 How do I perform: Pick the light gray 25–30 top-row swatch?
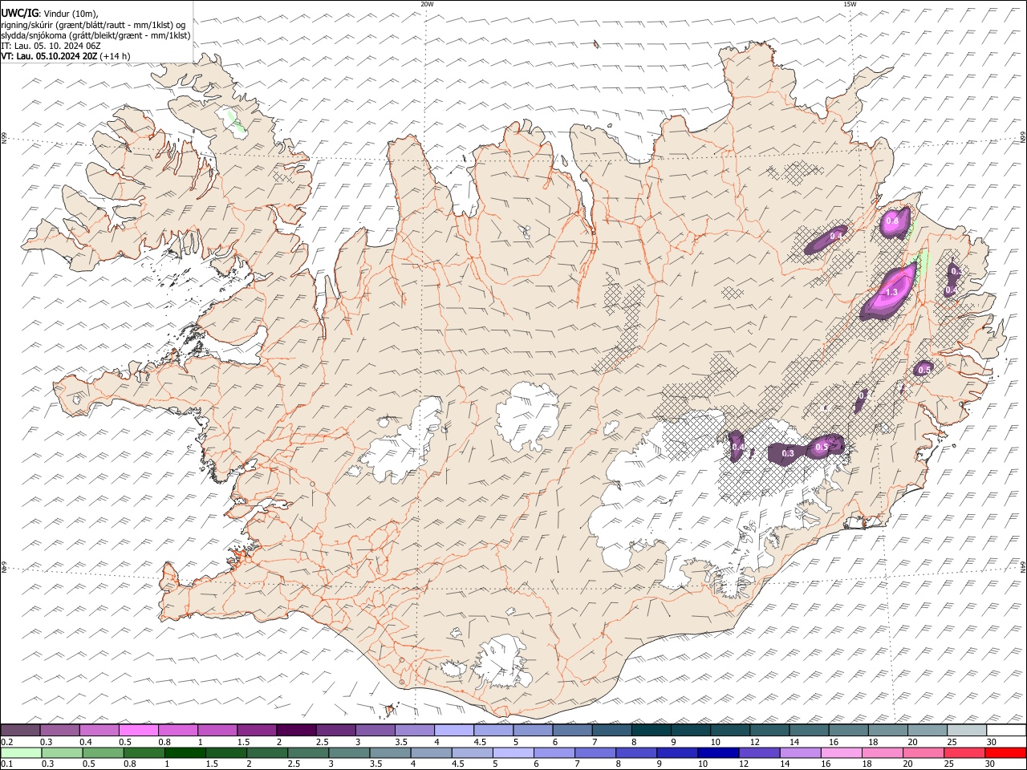click(x=967, y=730)
